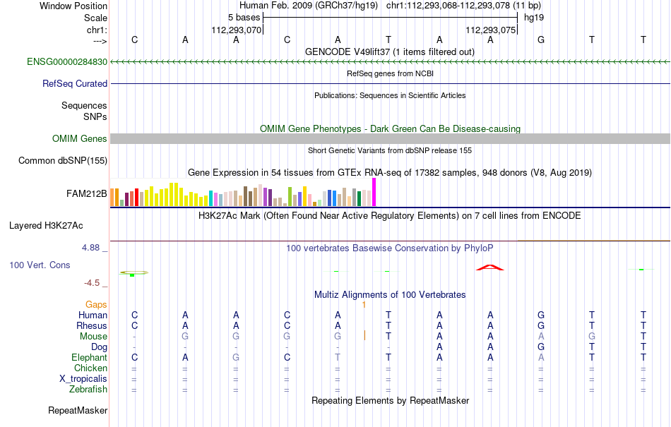Click the orange insertion marker in Mouse row

click(364, 335)
